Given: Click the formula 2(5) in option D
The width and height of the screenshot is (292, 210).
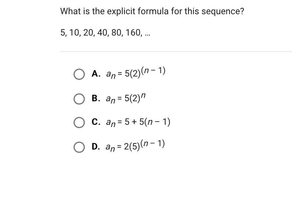Looking at the screenshot, I should (x=132, y=147).
